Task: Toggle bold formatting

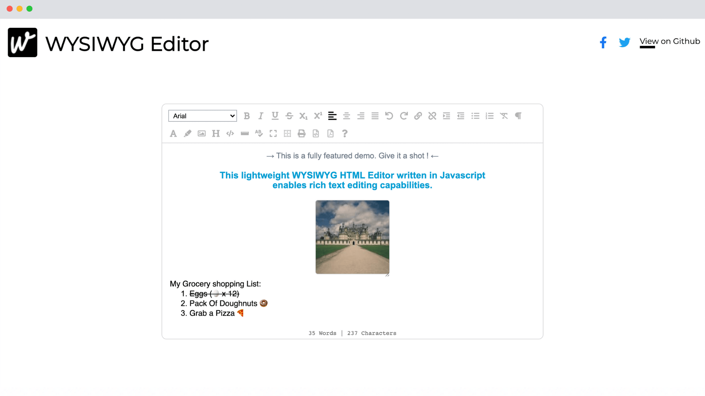Action: pyautogui.click(x=247, y=116)
